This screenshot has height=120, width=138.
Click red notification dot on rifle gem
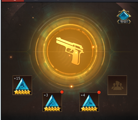[x=62, y=92]
